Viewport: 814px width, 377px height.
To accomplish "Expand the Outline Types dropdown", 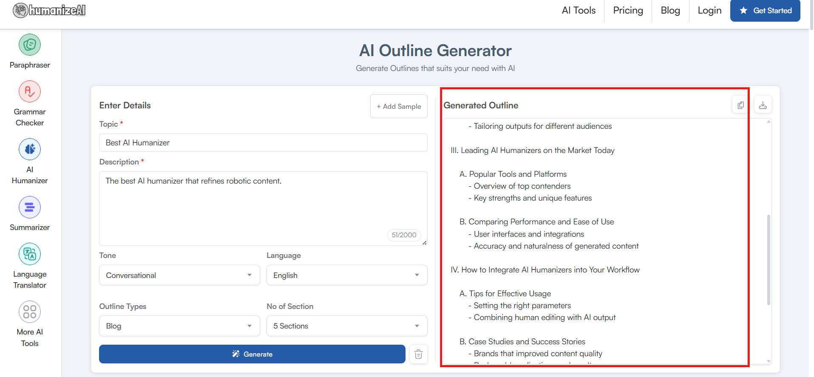I will click(179, 326).
